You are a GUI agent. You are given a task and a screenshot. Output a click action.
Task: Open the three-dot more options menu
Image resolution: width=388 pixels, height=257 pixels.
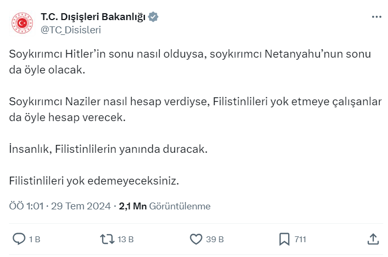point(376,17)
